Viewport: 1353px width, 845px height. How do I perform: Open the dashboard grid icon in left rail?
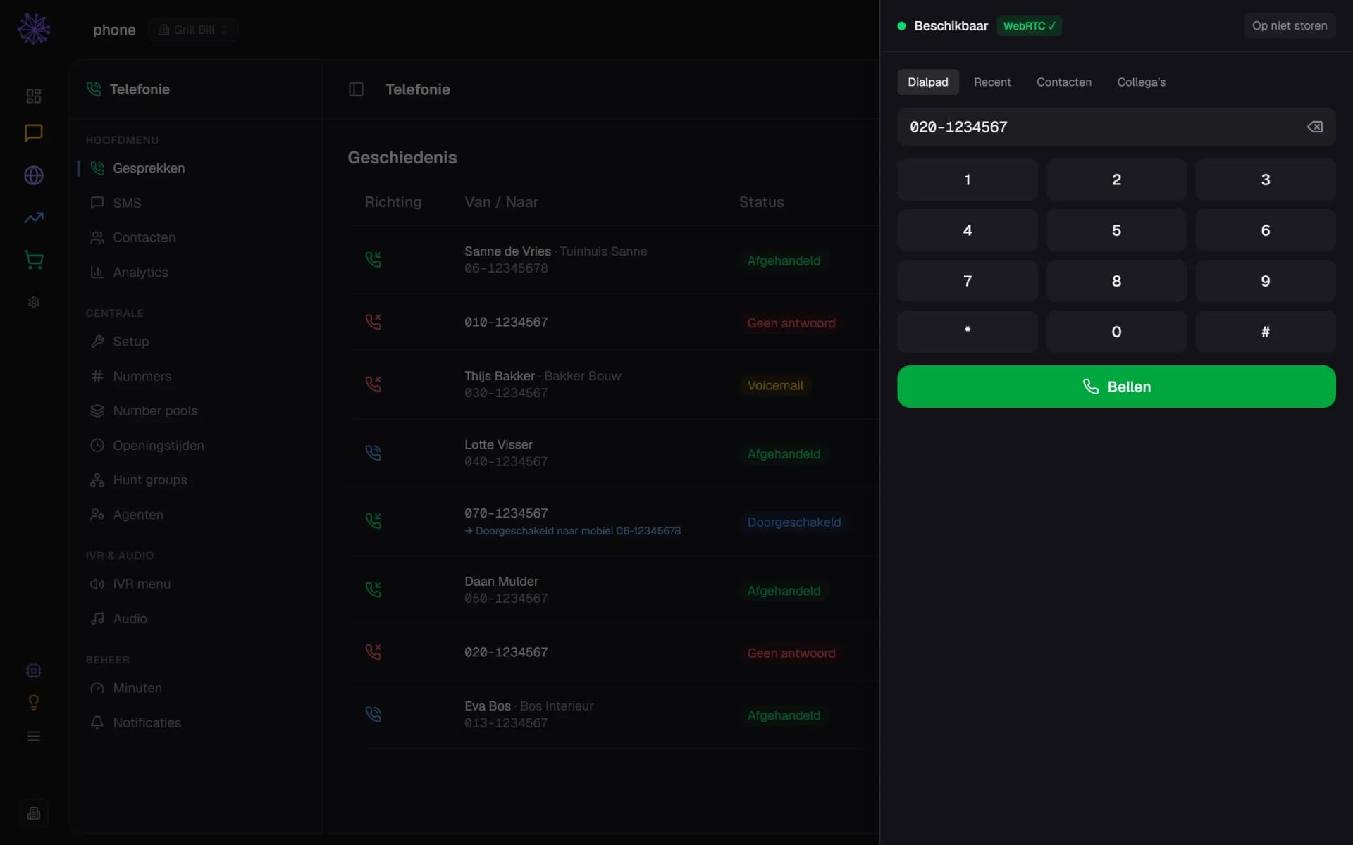tap(34, 96)
